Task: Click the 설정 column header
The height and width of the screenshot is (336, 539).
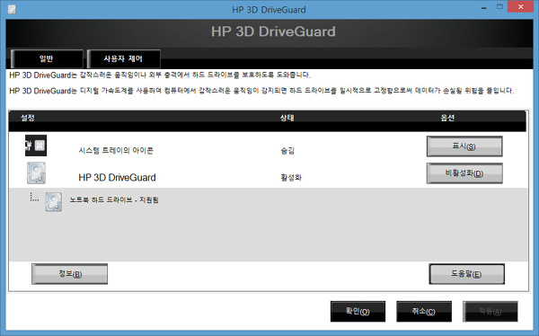Action: point(28,118)
